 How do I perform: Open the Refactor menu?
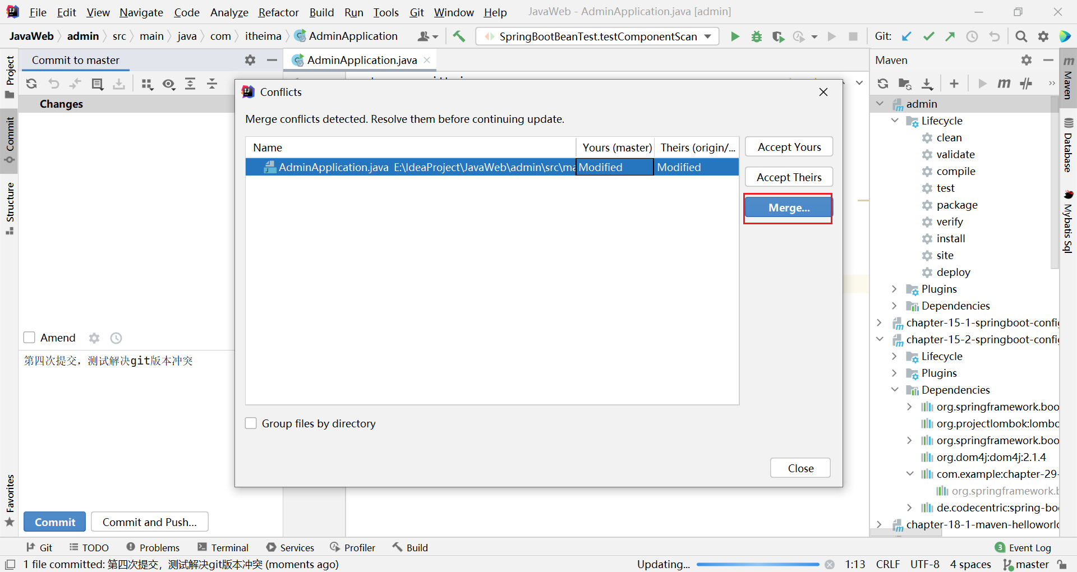point(278,12)
